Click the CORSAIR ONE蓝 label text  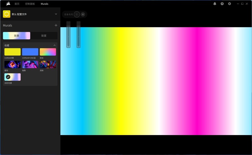29,58
